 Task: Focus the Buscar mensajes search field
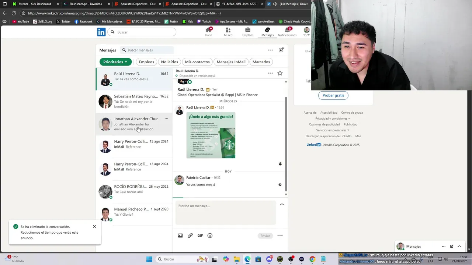(147, 50)
